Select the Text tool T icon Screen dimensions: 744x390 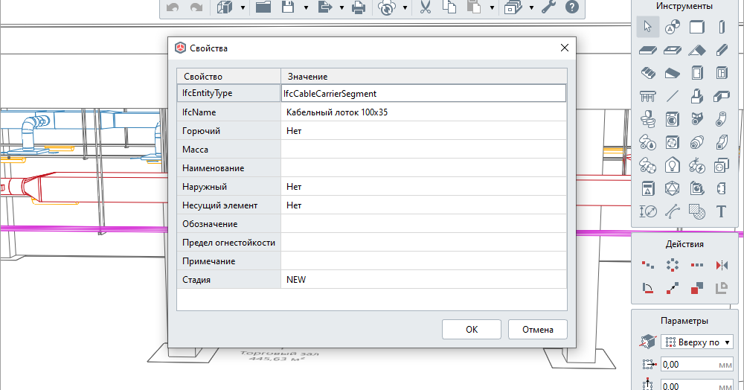click(722, 211)
